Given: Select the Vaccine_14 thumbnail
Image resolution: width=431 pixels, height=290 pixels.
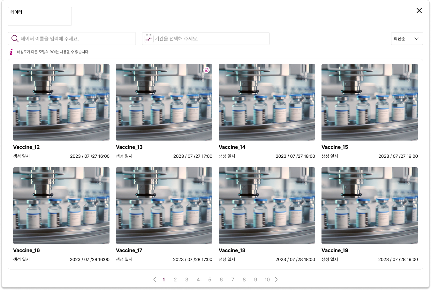Looking at the screenshot, I should pyautogui.click(x=267, y=102).
